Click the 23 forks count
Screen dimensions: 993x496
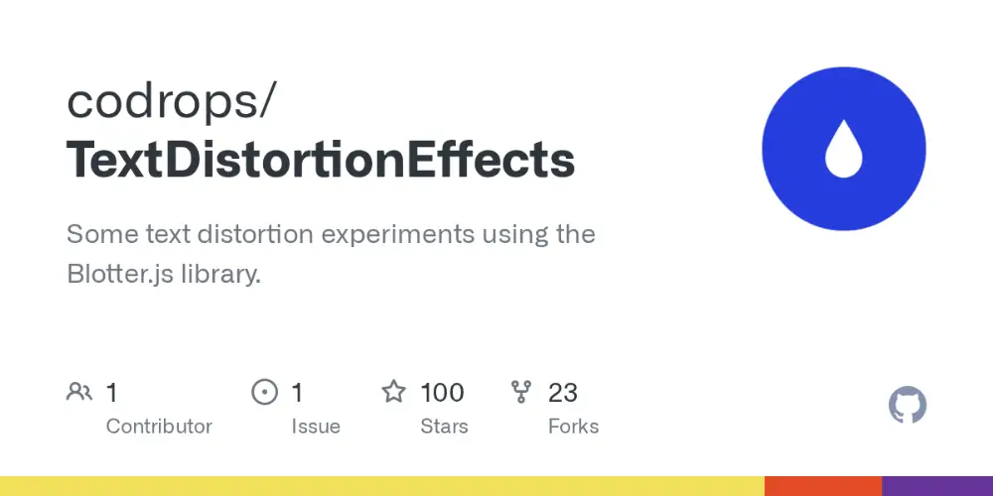[563, 393]
